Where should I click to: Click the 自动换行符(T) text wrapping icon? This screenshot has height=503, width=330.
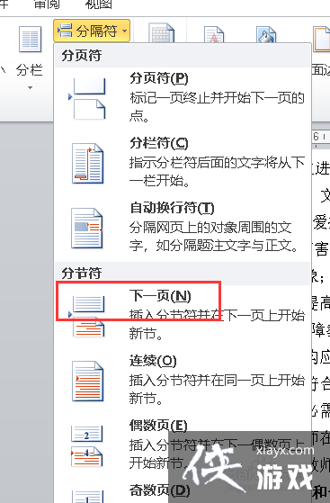pyautogui.click(x=86, y=229)
